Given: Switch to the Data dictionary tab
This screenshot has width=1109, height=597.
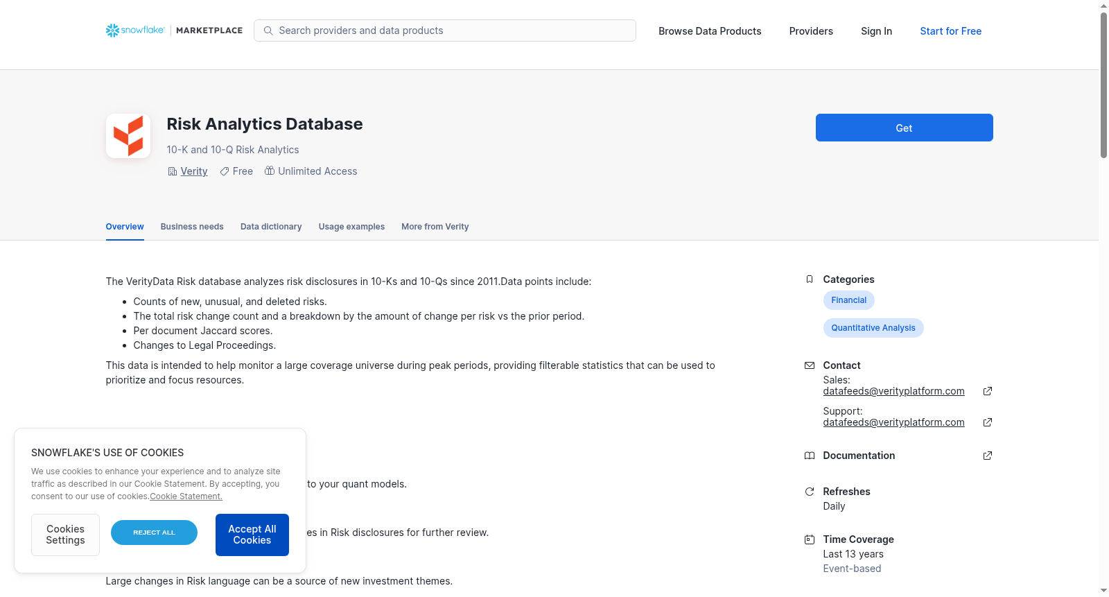Looking at the screenshot, I should coord(271,227).
